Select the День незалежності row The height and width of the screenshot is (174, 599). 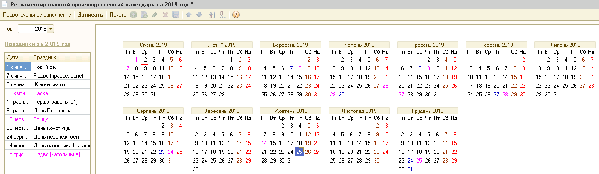point(47,137)
